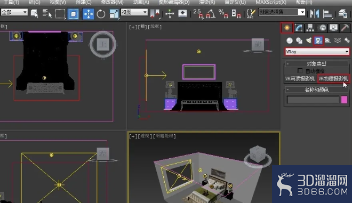Collapse the 对象类型 rollout
Image resolution: width=352 pixels, height=203 pixels.
pyautogui.click(x=316, y=64)
